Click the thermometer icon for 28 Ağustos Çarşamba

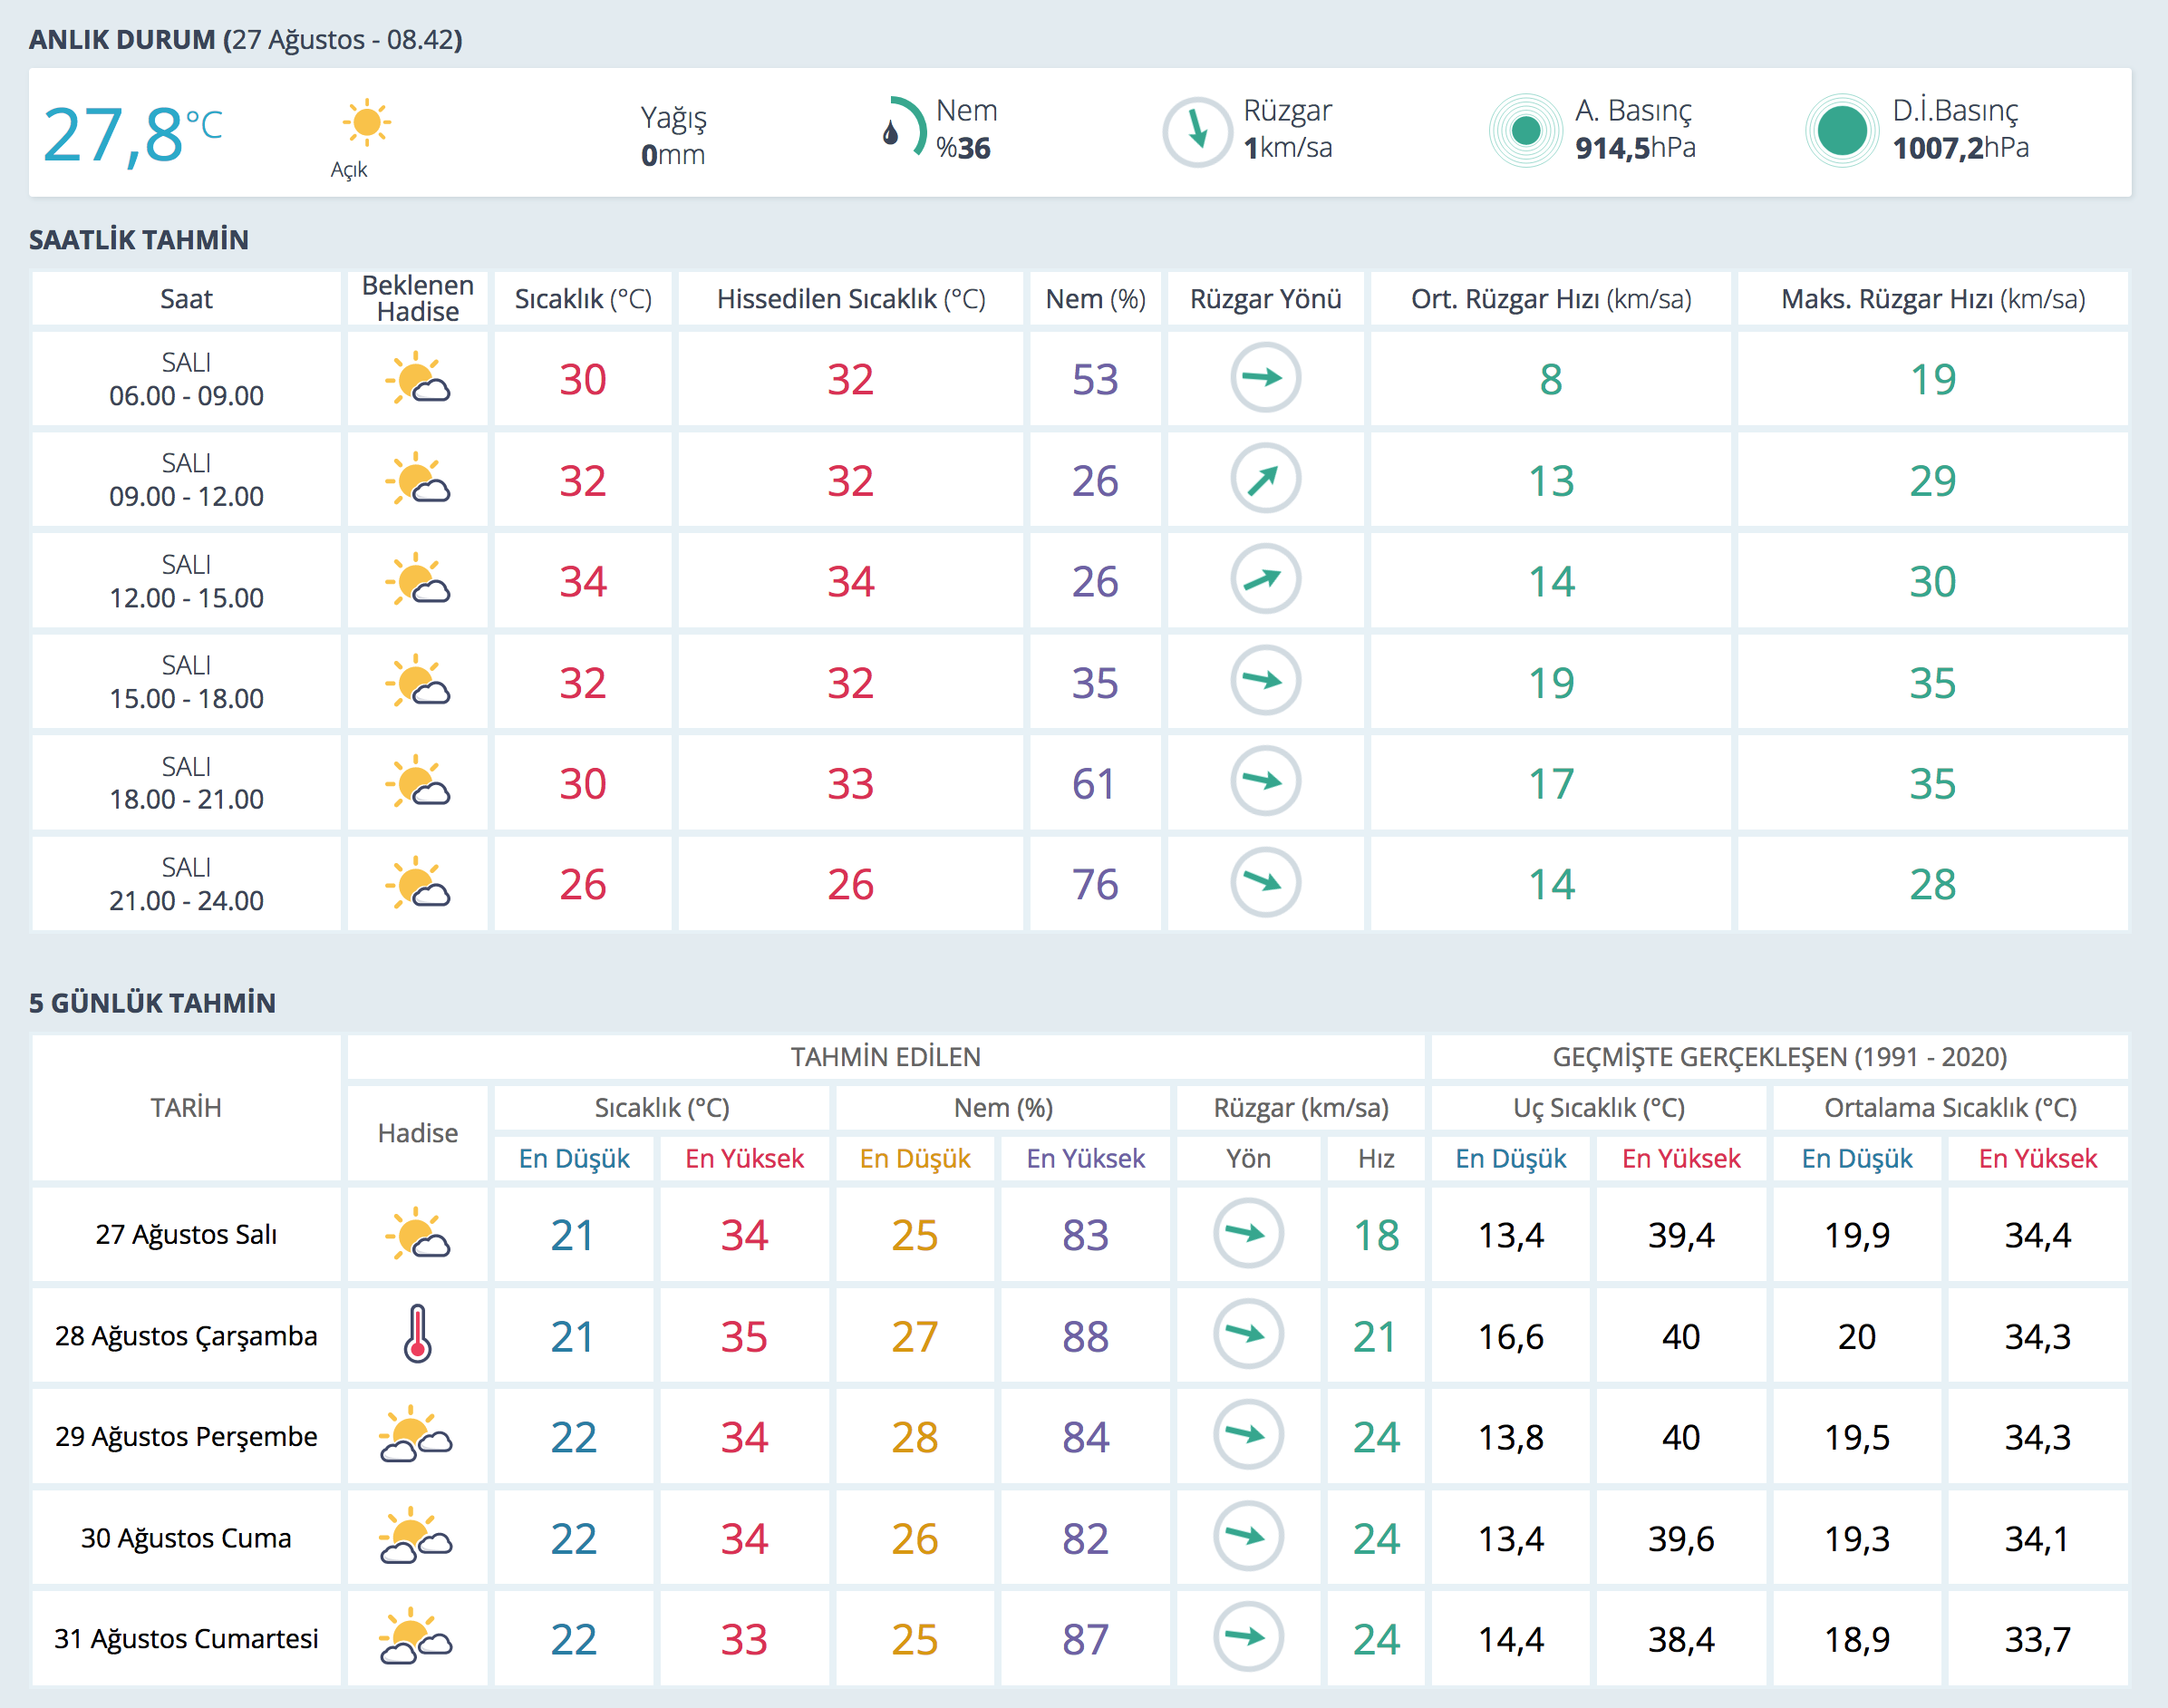[417, 1334]
